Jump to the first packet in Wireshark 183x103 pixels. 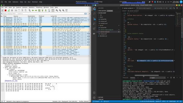pyautogui.click(x=43, y=10)
